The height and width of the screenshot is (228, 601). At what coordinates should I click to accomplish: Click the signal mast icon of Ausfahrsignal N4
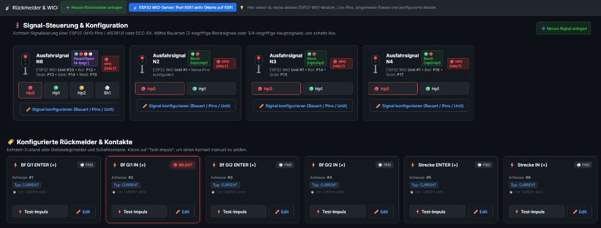tap(375, 63)
